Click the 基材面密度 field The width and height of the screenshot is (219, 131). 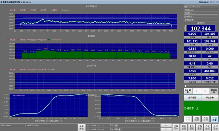click(201, 20)
